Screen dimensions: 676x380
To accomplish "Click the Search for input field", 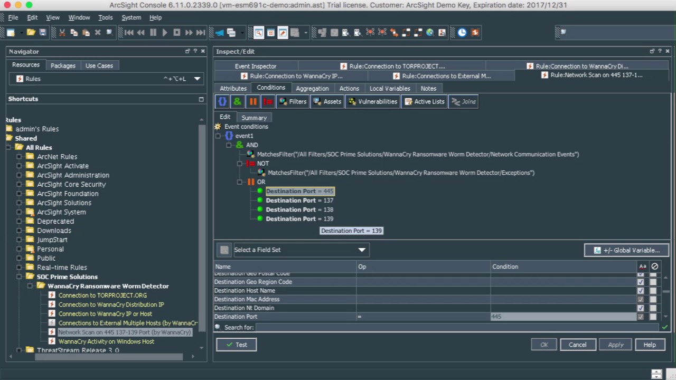I will (x=457, y=327).
